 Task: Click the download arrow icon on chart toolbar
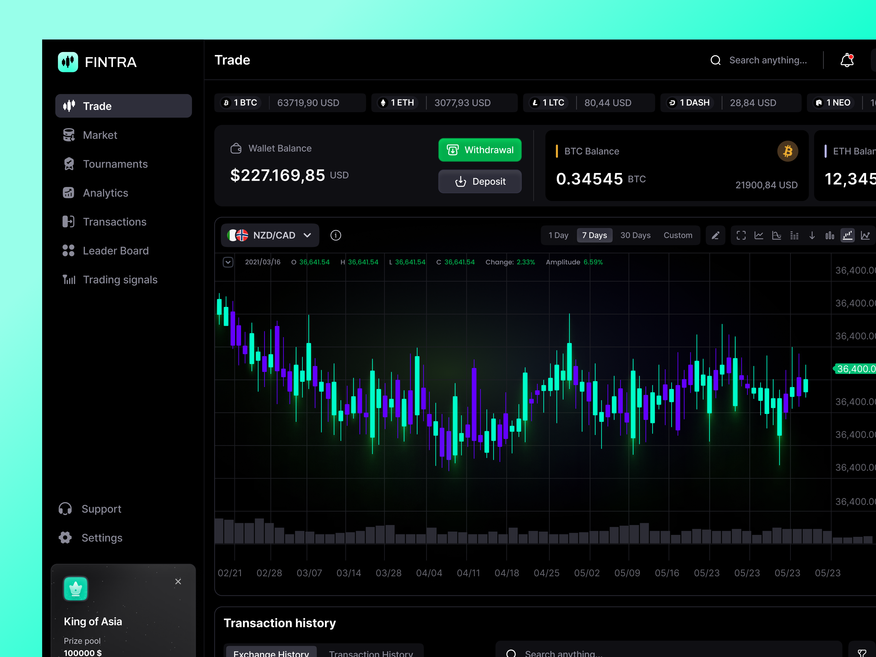tap(812, 235)
